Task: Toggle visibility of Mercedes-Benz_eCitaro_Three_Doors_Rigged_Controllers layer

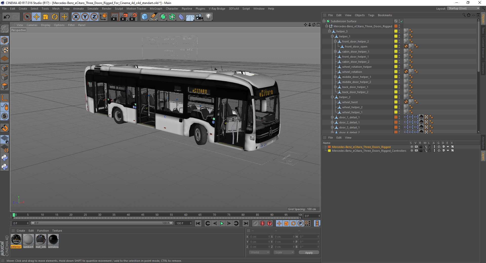Action: pos(416,150)
